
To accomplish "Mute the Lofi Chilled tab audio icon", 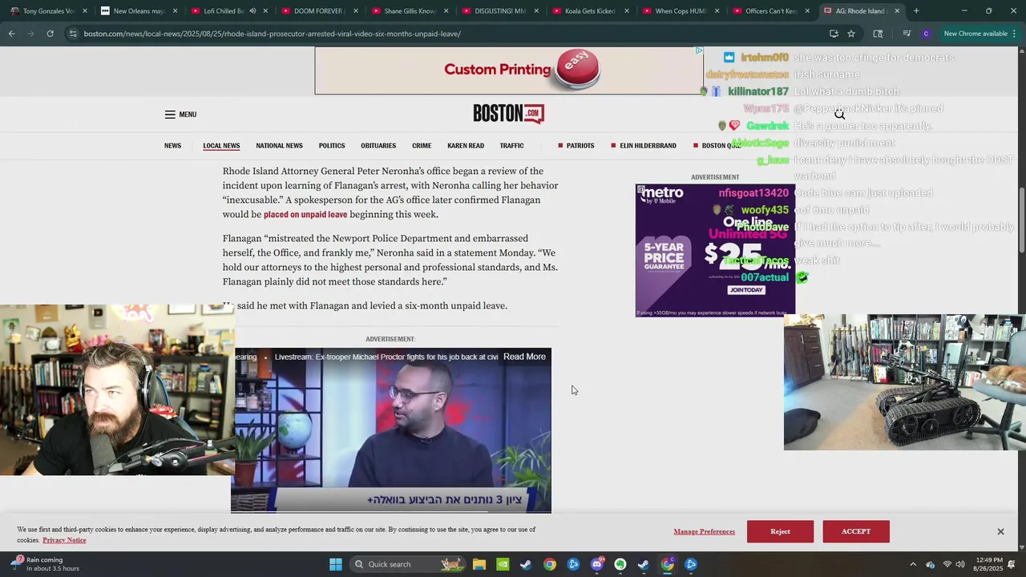I will point(252,11).
